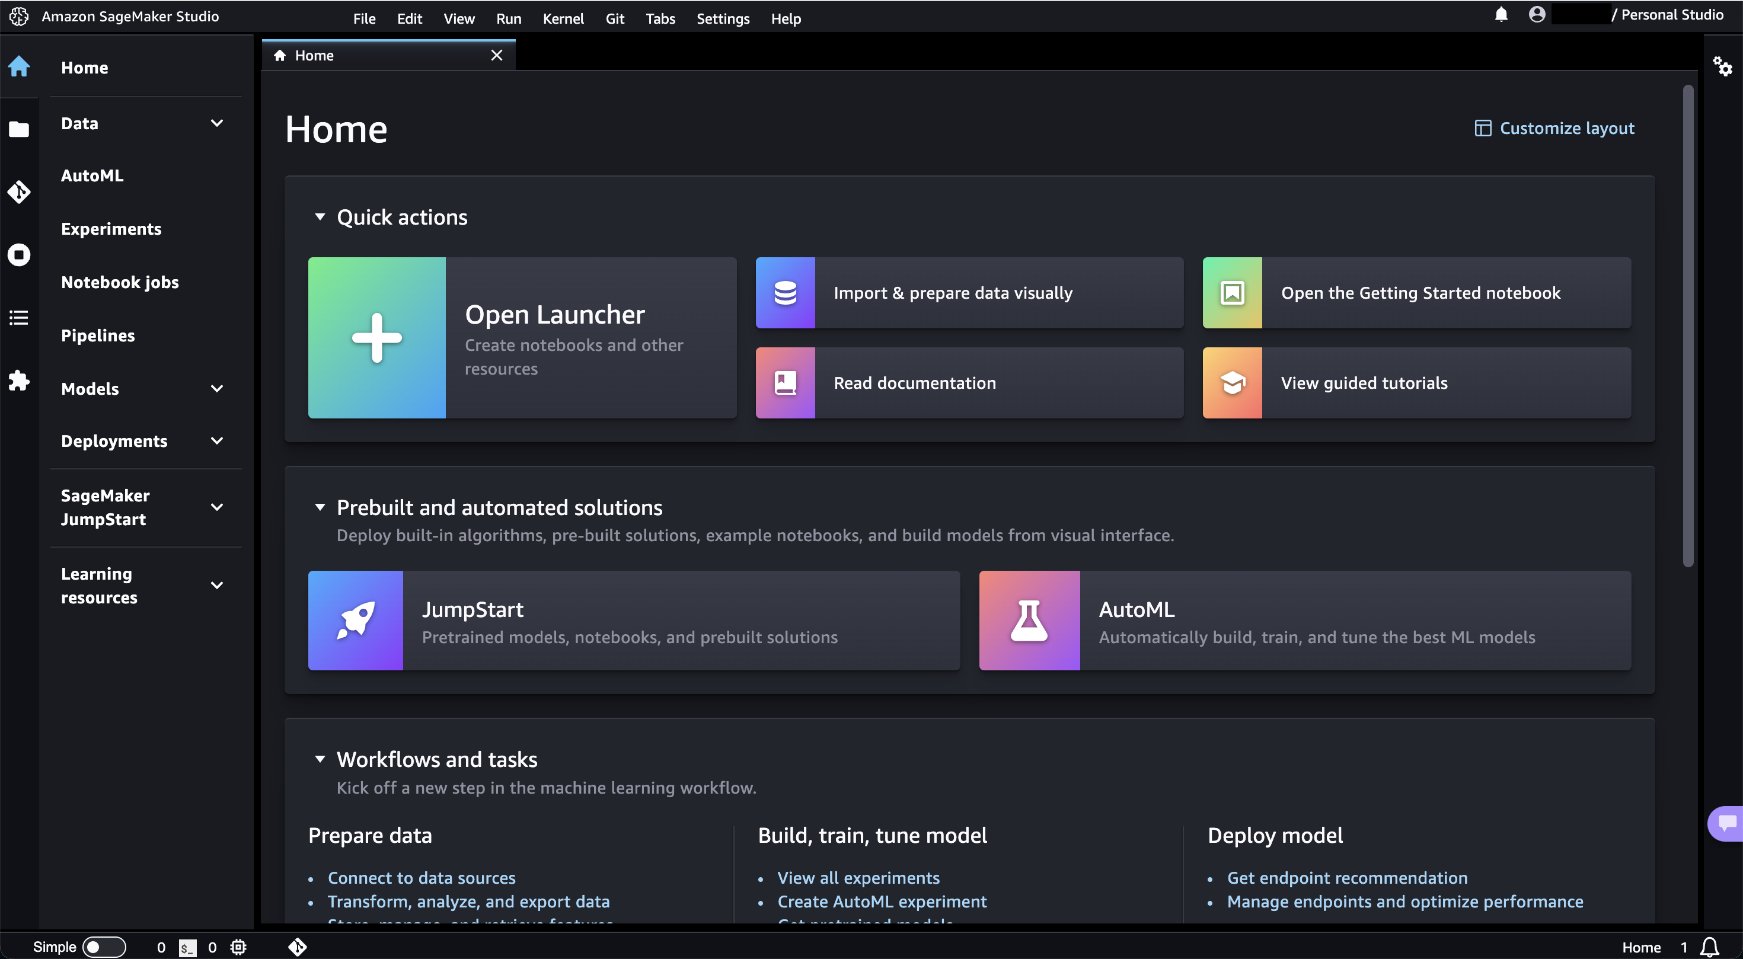This screenshot has height=959, width=1743.
Task: Open the Tabs menu
Action: pos(660,18)
